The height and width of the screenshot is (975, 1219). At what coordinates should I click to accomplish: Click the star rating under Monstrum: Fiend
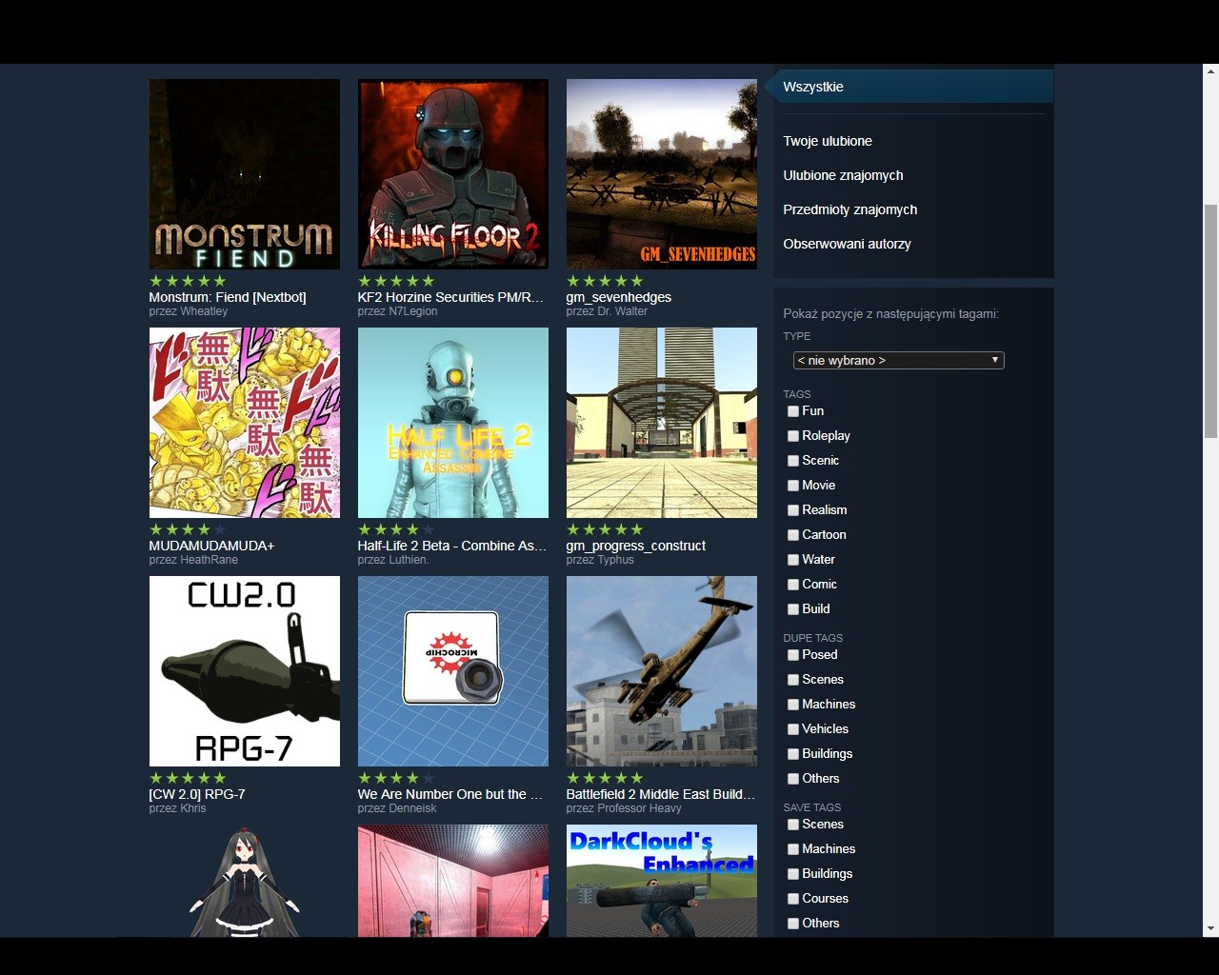[x=188, y=281]
